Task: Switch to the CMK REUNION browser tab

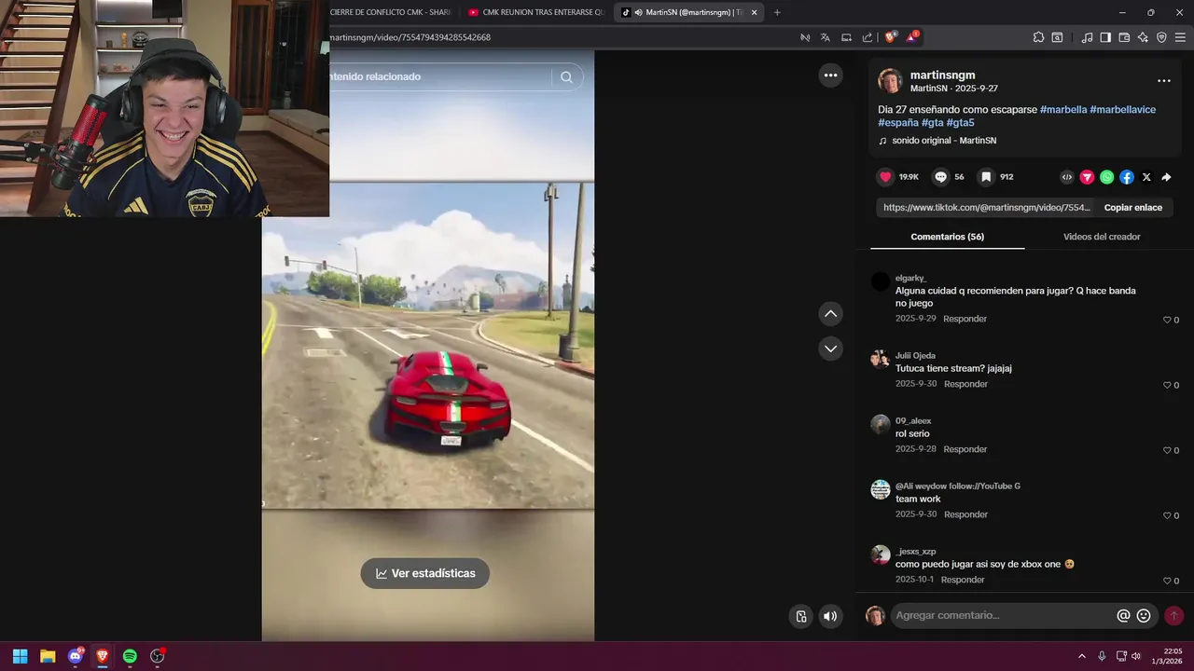Action: 536,12
